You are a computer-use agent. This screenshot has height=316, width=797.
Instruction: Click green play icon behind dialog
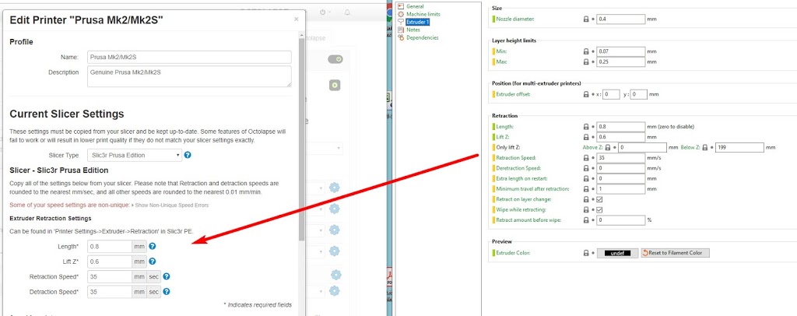tap(335, 85)
